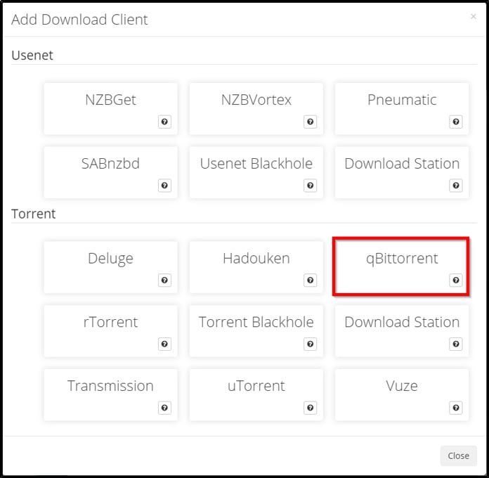The height and width of the screenshot is (478, 489).
Task: Select the Usenet Blackhole card
Action: click(256, 172)
